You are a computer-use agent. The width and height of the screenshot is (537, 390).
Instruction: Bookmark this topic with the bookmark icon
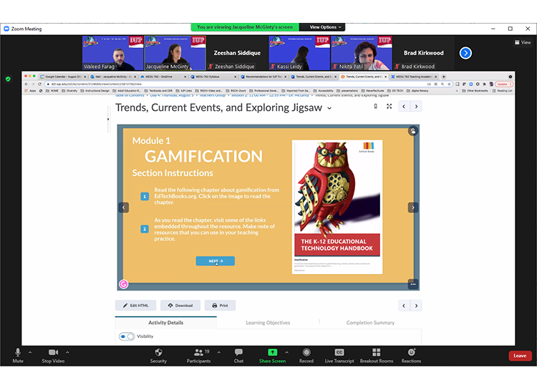(x=376, y=107)
